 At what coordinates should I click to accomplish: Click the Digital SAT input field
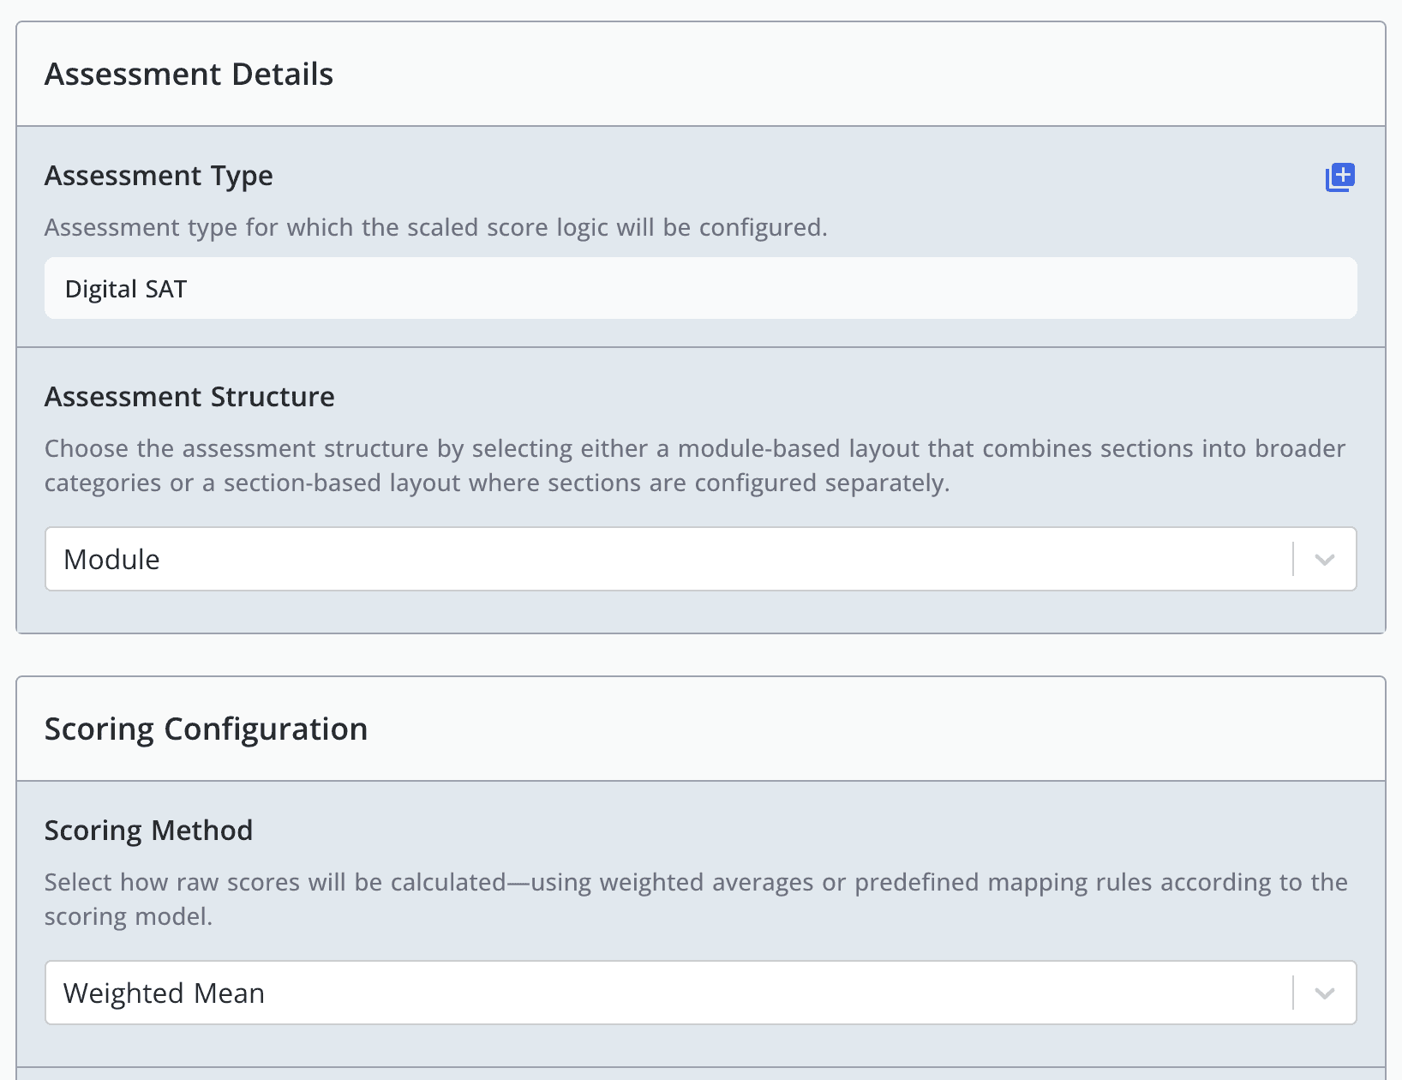(x=699, y=289)
